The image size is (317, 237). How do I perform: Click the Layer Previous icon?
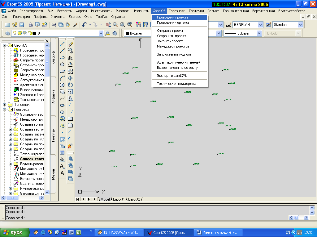pos(115,33)
